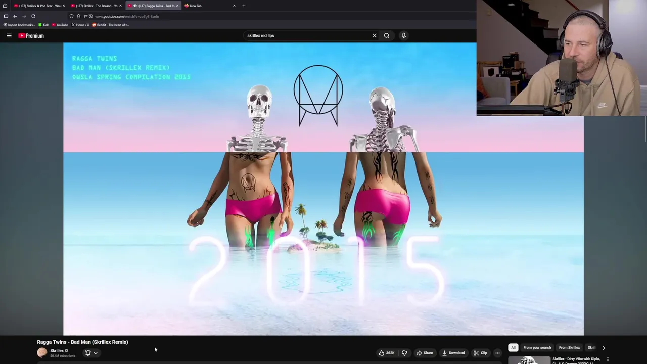Close the New Tab tab

(x=234, y=6)
